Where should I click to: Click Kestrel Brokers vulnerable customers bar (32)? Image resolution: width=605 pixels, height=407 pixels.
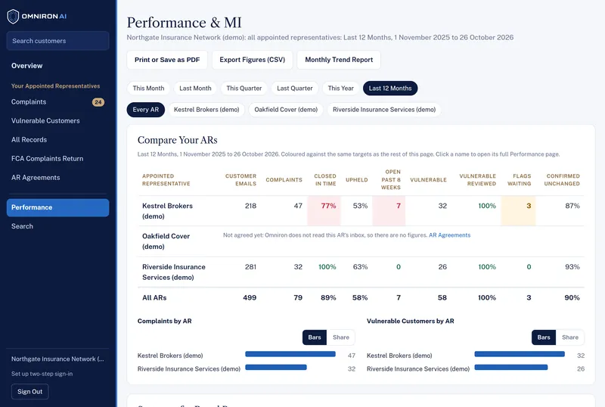click(x=520, y=354)
